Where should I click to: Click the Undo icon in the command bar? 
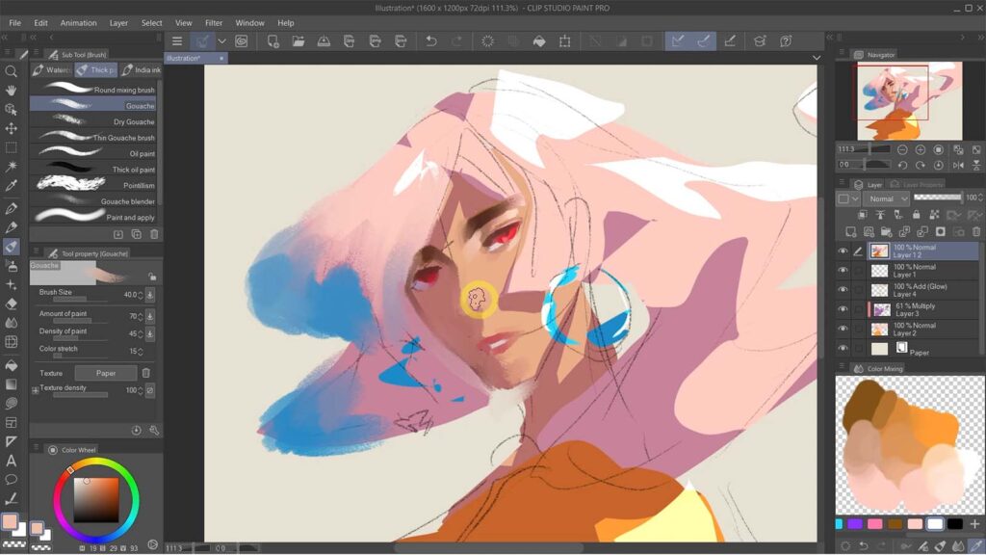(430, 40)
